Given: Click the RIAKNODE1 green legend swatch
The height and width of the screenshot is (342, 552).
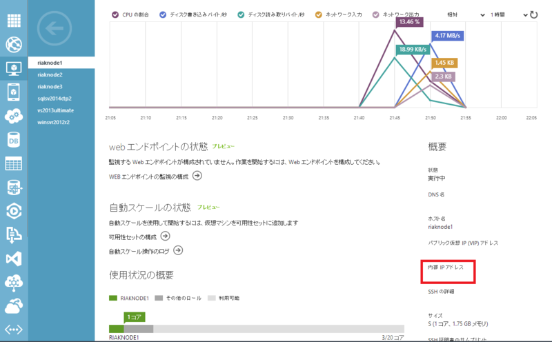Looking at the screenshot, I should point(113,298).
